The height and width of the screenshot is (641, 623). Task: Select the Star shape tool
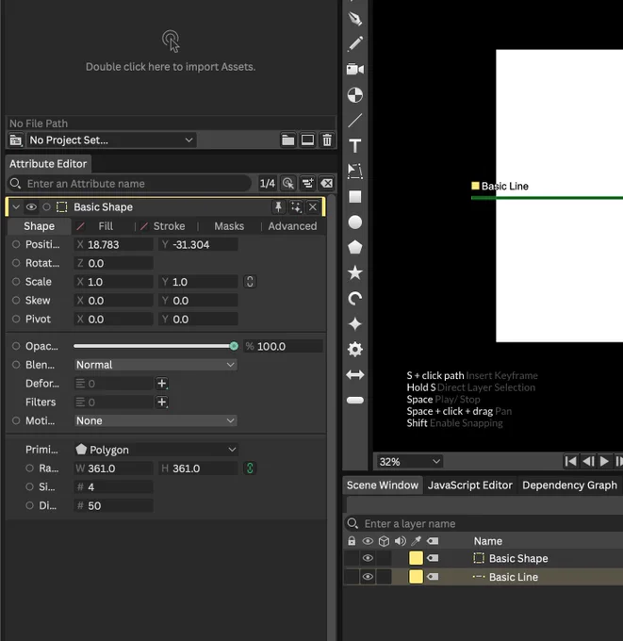click(x=354, y=272)
